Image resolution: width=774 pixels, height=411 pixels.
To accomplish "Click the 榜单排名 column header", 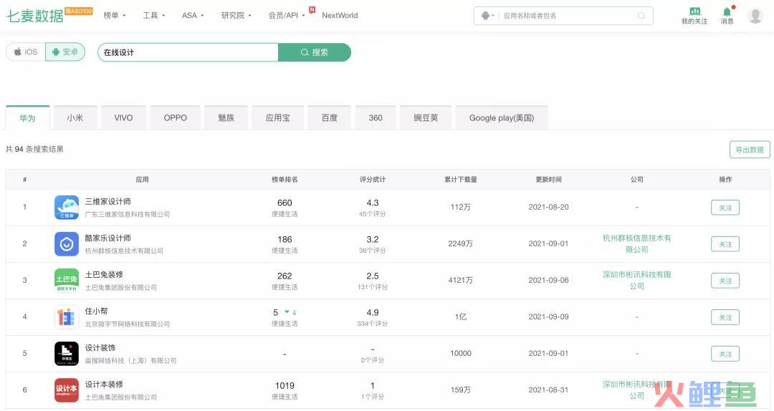I will [x=285, y=180].
